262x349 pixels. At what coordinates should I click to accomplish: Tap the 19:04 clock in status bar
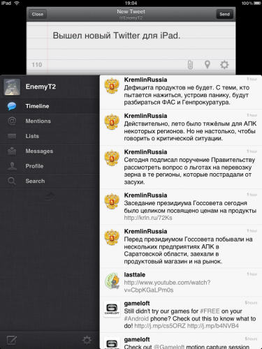coord(131,3)
